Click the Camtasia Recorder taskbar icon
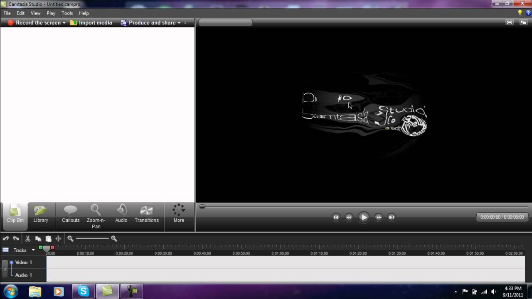 (x=131, y=292)
